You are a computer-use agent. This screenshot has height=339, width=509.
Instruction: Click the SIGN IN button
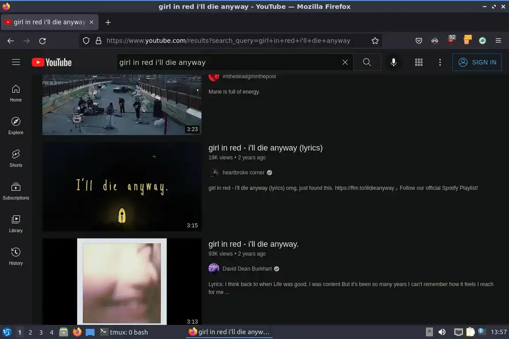[x=477, y=62]
